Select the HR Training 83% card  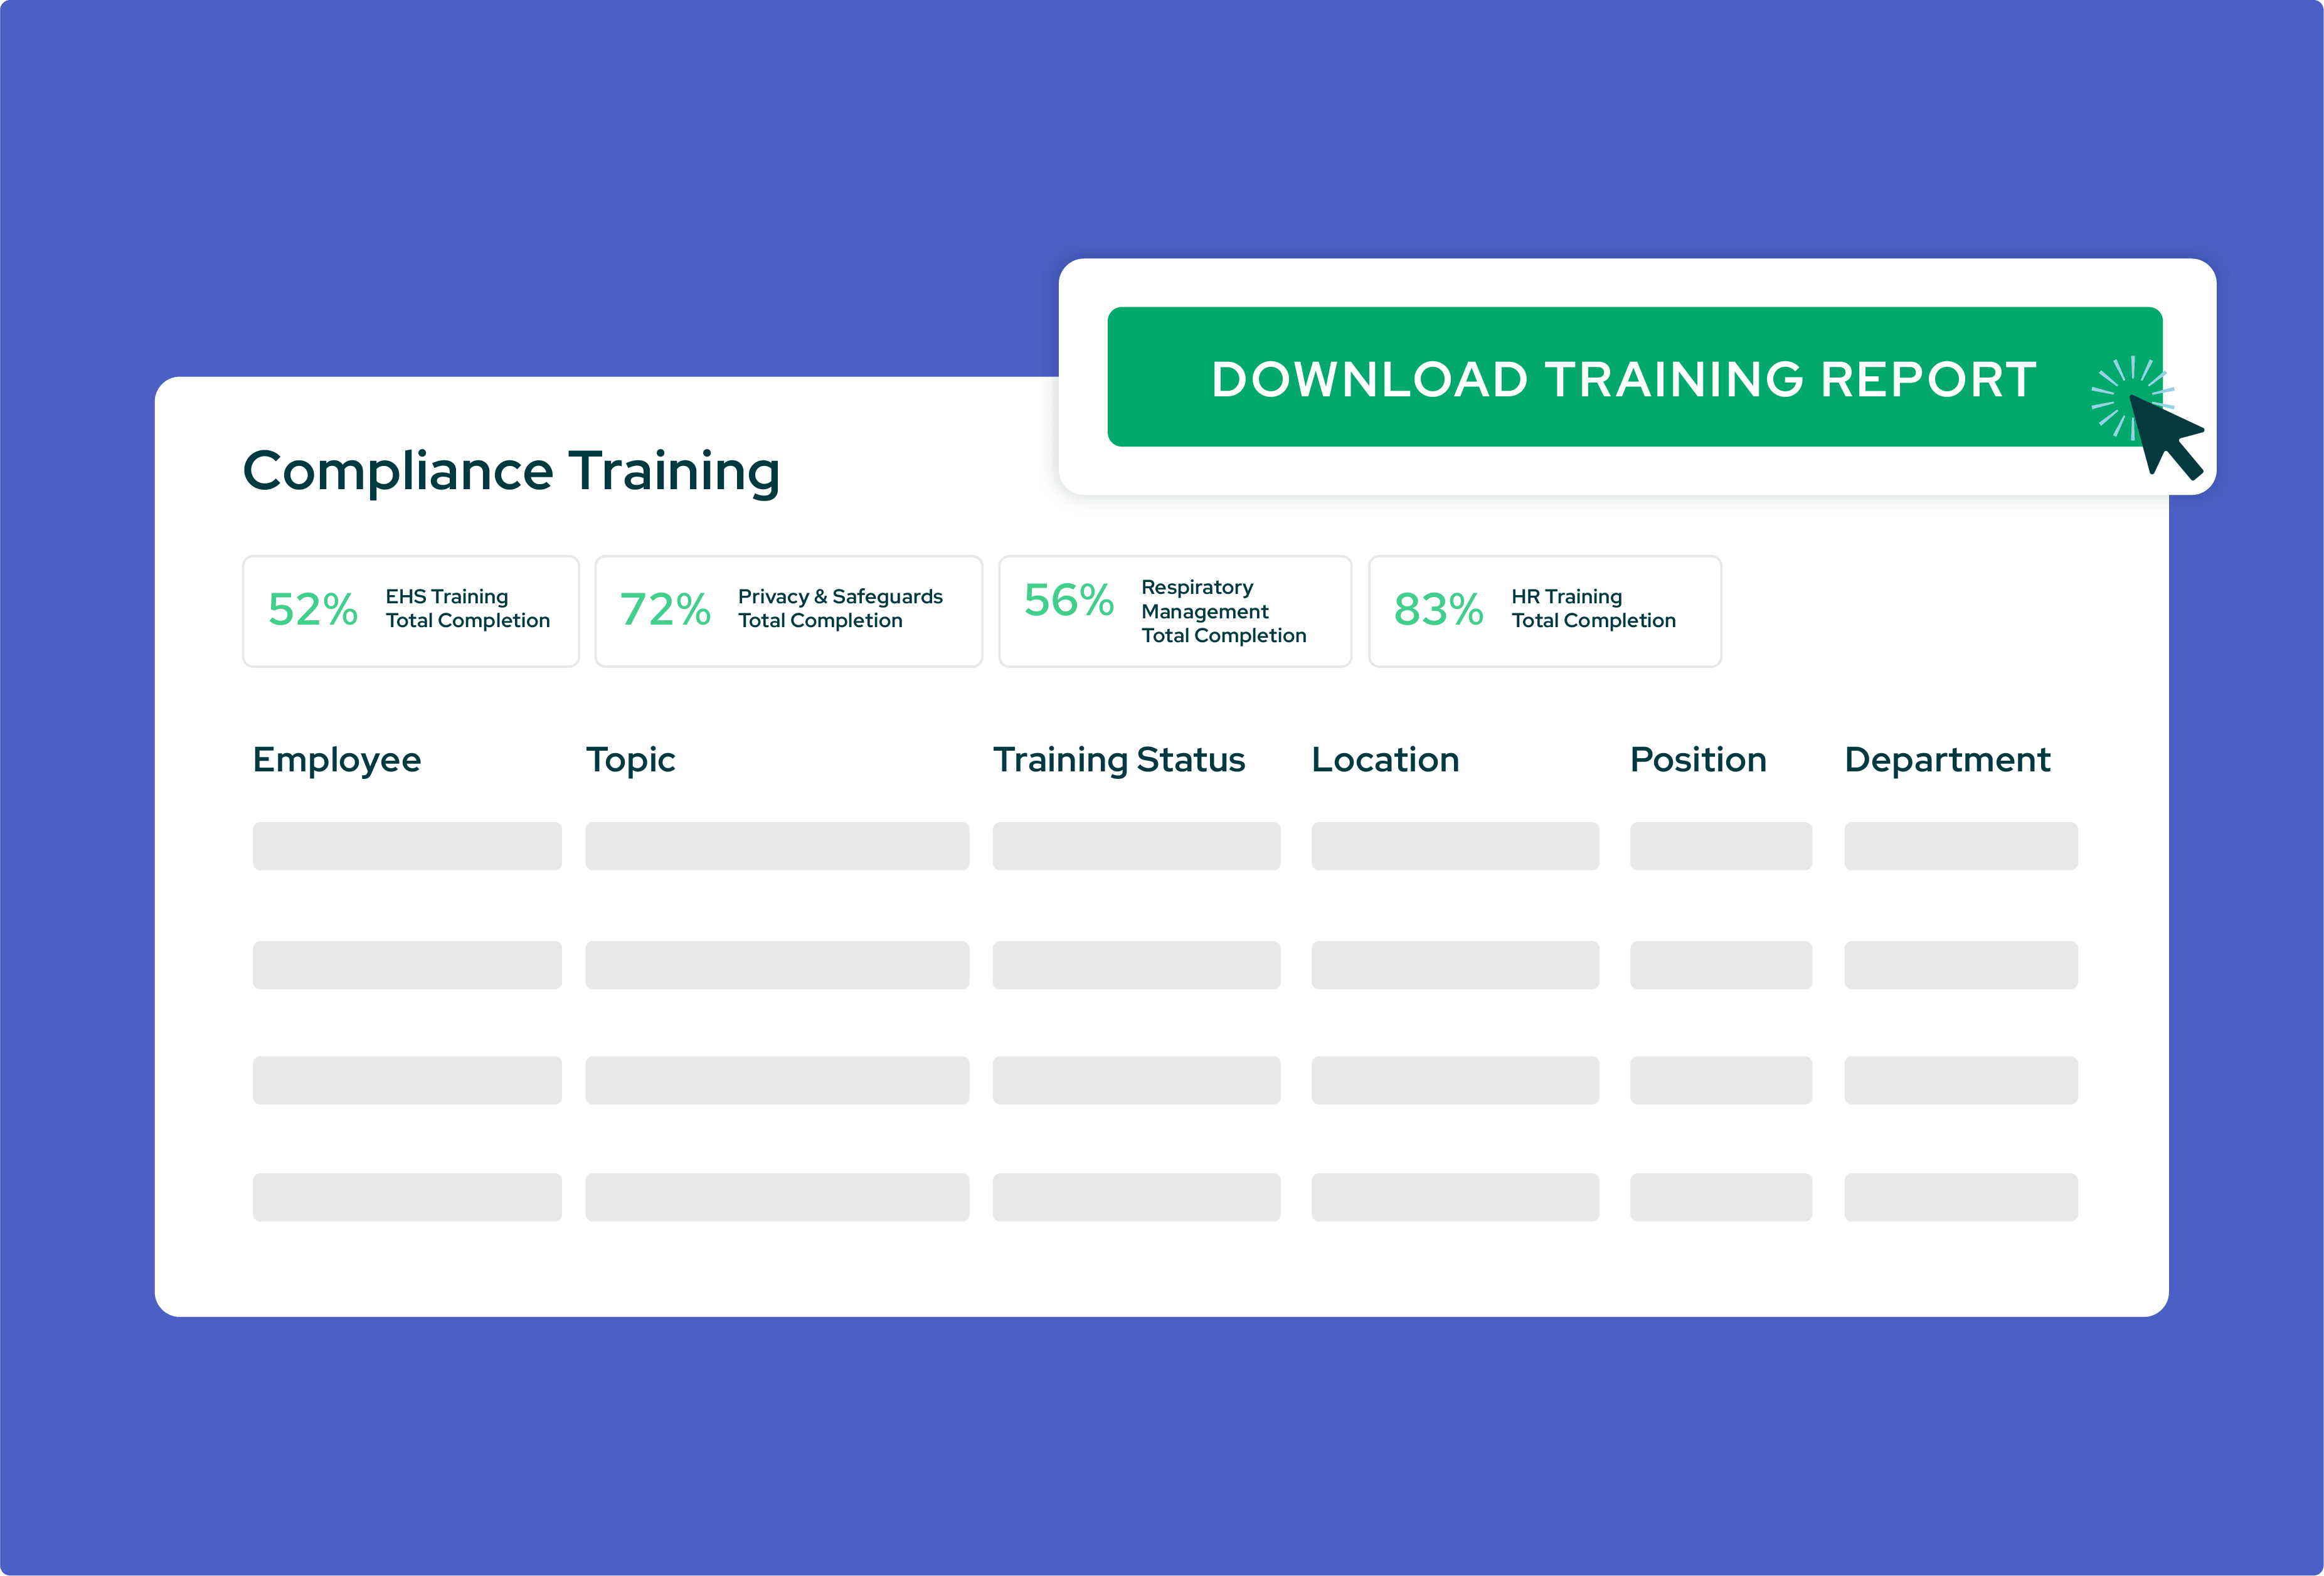(x=1545, y=611)
